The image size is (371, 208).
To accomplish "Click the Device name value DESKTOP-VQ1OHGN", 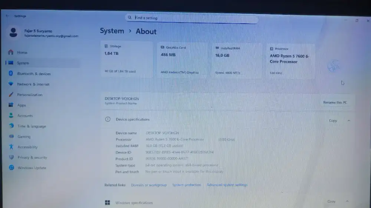I will point(162,133).
